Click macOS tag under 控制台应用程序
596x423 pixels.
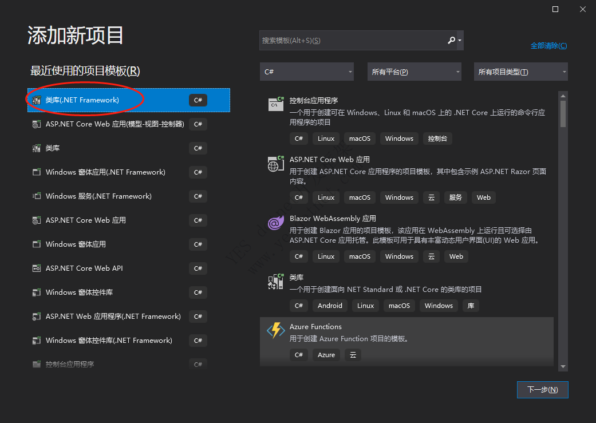(360, 139)
